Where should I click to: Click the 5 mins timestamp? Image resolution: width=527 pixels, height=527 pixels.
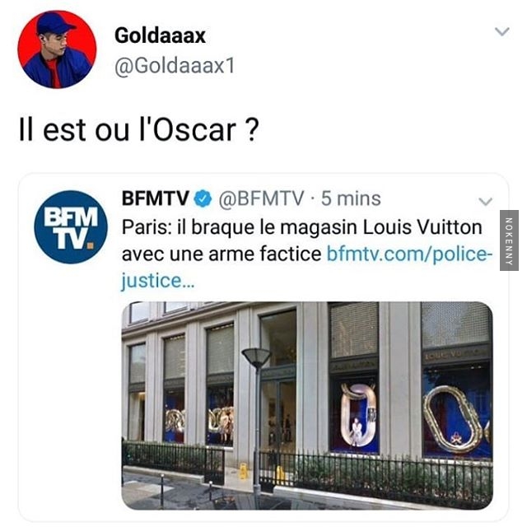351,198
